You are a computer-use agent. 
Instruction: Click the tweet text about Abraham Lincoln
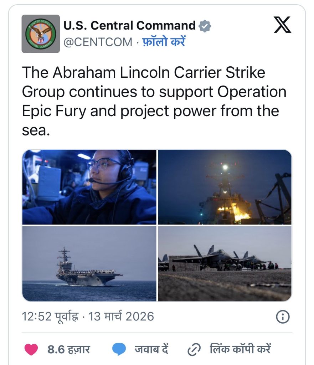154,101
